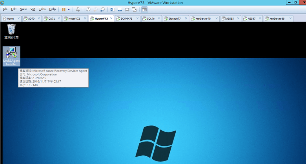The width and height of the screenshot is (306, 164).
Task: Open the VM menu
Action: click(x=33, y=9)
